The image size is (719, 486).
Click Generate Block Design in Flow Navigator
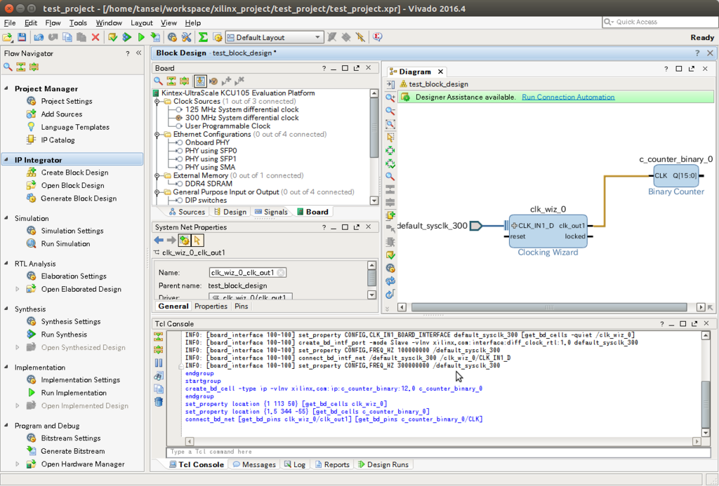point(79,198)
